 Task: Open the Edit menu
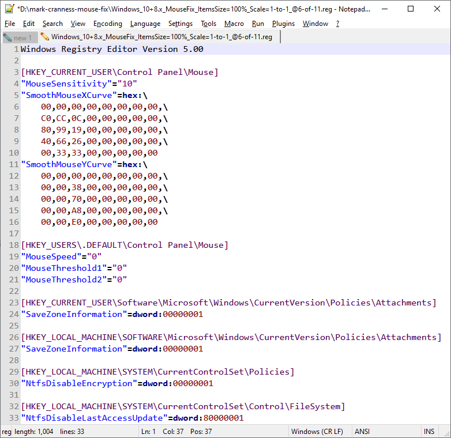(29, 24)
